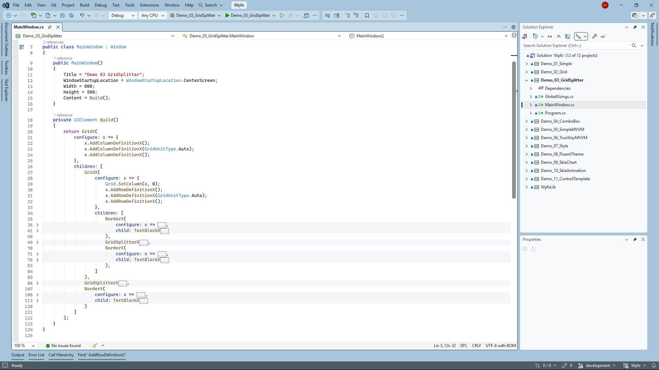Click the Wpfx repository status bar button
The height and width of the screenshot is (370, 659).
click(x=635, y=366)
